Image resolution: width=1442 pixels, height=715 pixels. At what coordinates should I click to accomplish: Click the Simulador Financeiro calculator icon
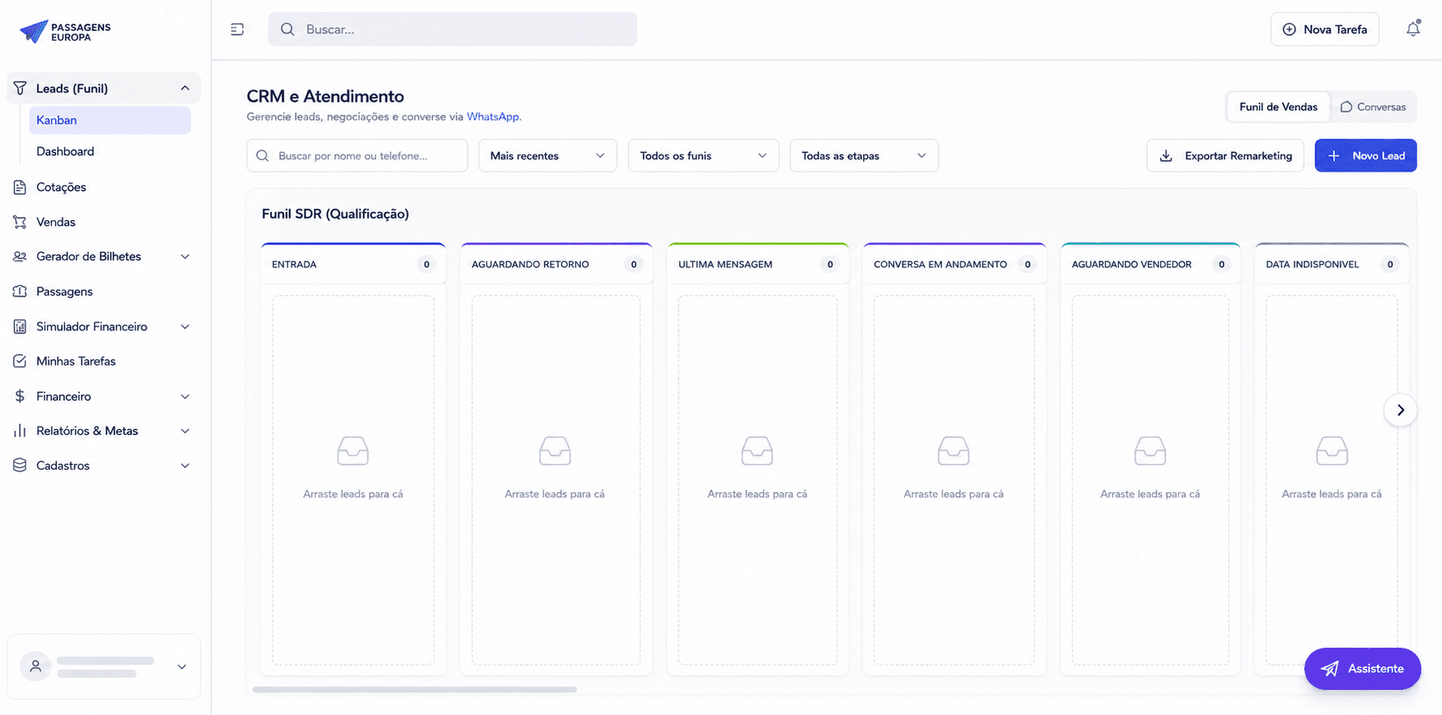(x=20, y=326)
